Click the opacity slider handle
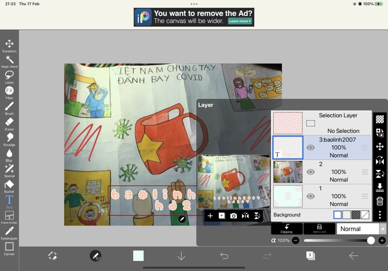Image resolution: width=388 pixels, height=271 pixels. click(x=371, y=240)
